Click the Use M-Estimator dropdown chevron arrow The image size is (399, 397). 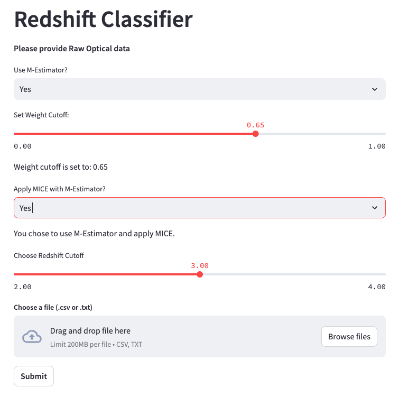[x=375, y=89]
